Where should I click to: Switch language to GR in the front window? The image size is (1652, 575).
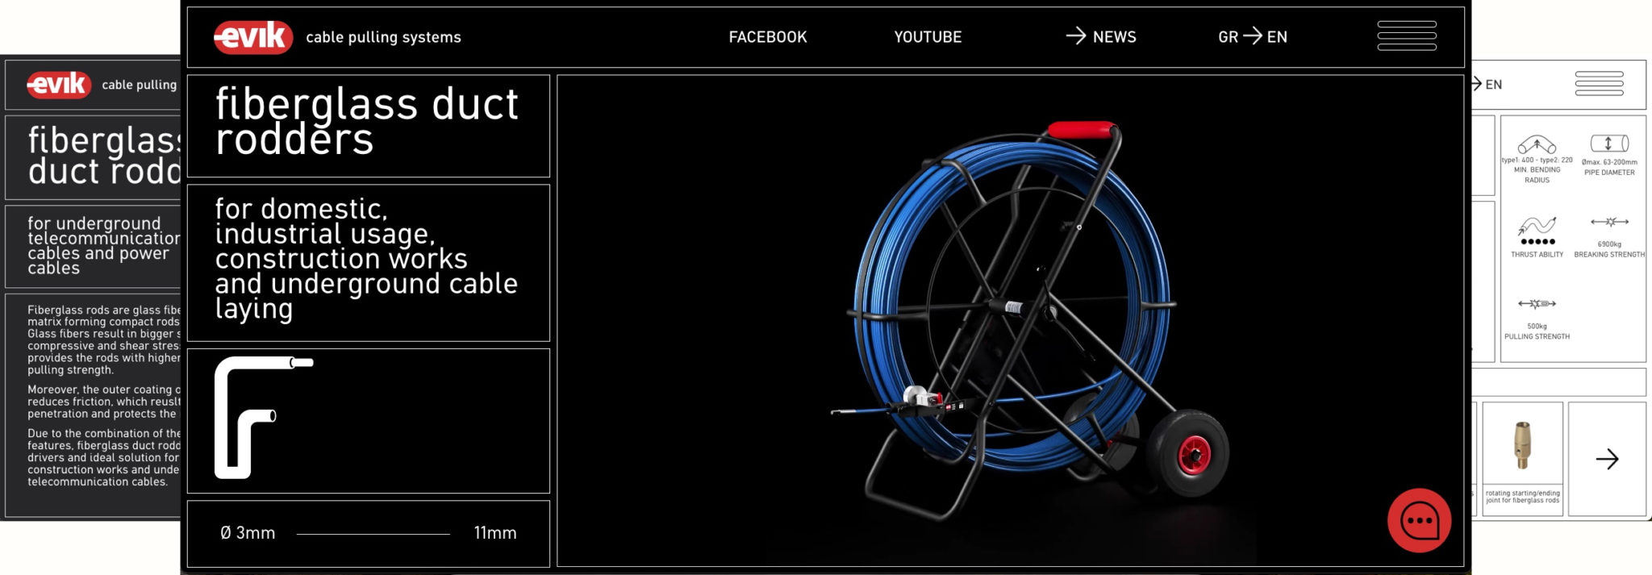[1228, 37]
